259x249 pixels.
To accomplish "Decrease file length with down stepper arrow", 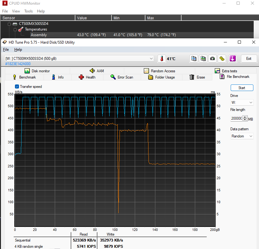I will click(x=245, y=120).
